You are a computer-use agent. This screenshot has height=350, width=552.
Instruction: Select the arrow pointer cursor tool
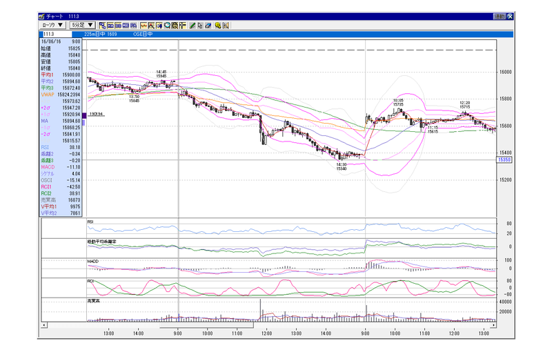(200, 26)
